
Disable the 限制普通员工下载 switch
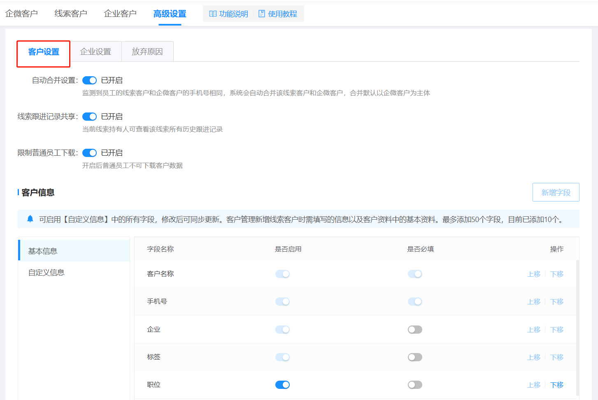[89, 153]
